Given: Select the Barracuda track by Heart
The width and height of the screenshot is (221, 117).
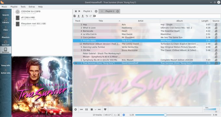Looking at the screenshot, I should pyautogui.click(x=147, y=31).
